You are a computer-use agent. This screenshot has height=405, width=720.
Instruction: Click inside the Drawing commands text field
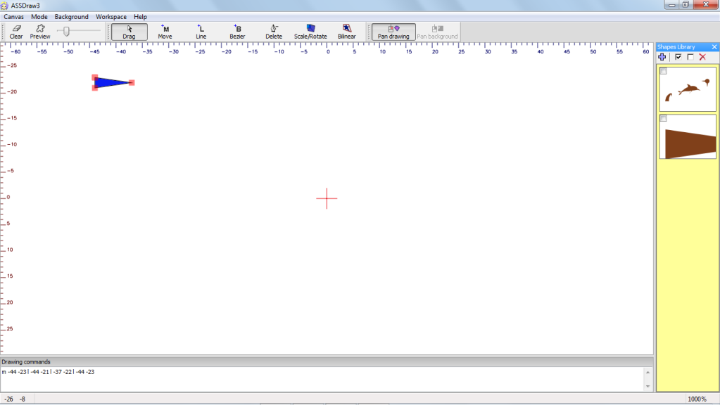pyautogui.click(x=322, y=379)
